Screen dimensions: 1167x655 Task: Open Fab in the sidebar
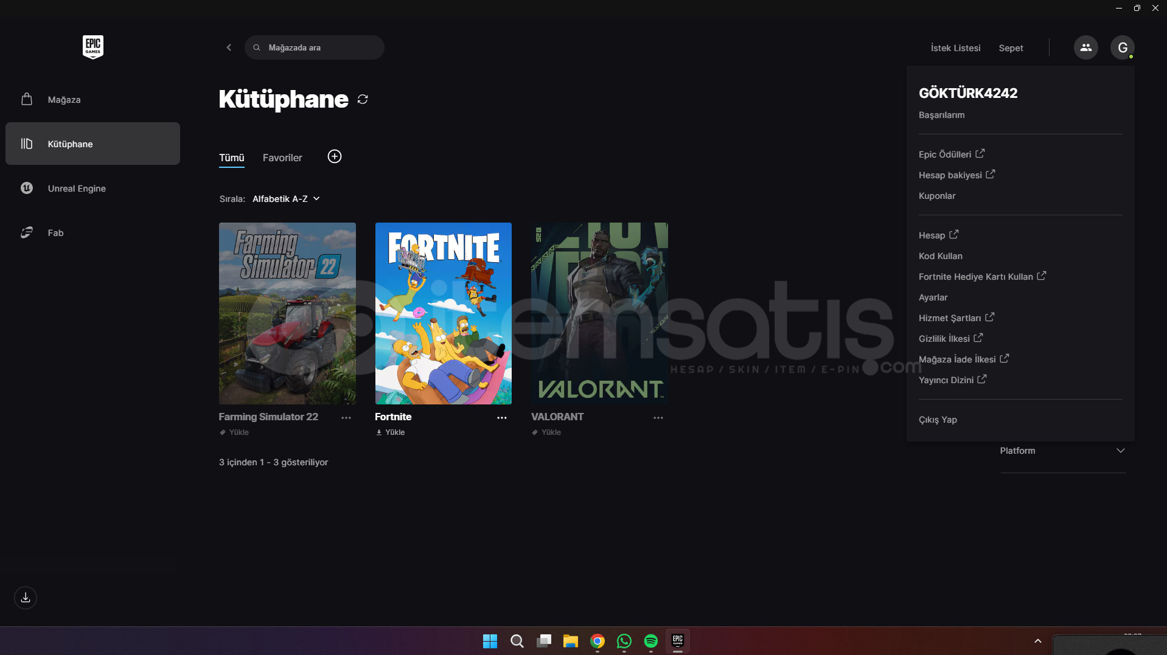pyautogui.click(x=92, y=233)
